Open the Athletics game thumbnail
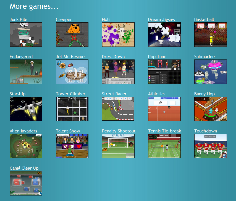236x201 pixels. 164,109
